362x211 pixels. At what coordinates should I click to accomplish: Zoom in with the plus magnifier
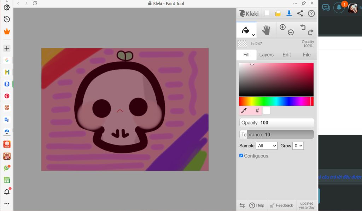[x=282, y=27]
